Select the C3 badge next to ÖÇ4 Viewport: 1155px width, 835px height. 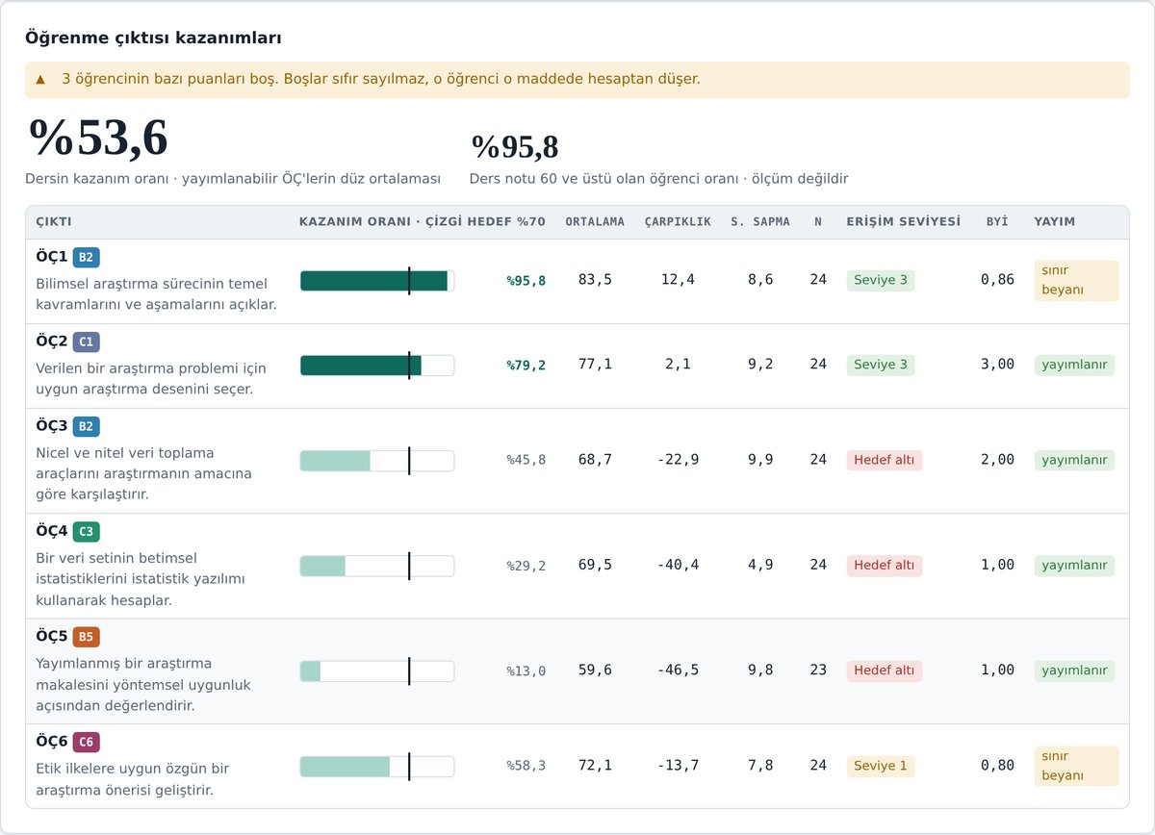click(x=87, y=531)
